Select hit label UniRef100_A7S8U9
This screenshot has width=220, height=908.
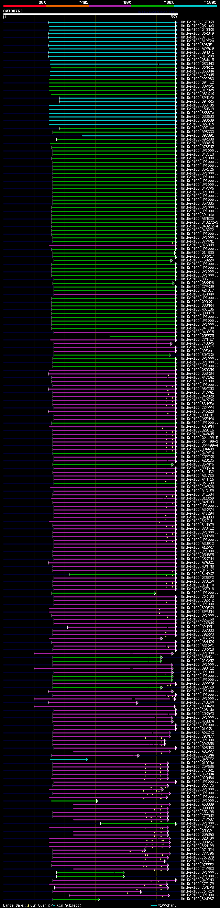coord(197,245)
